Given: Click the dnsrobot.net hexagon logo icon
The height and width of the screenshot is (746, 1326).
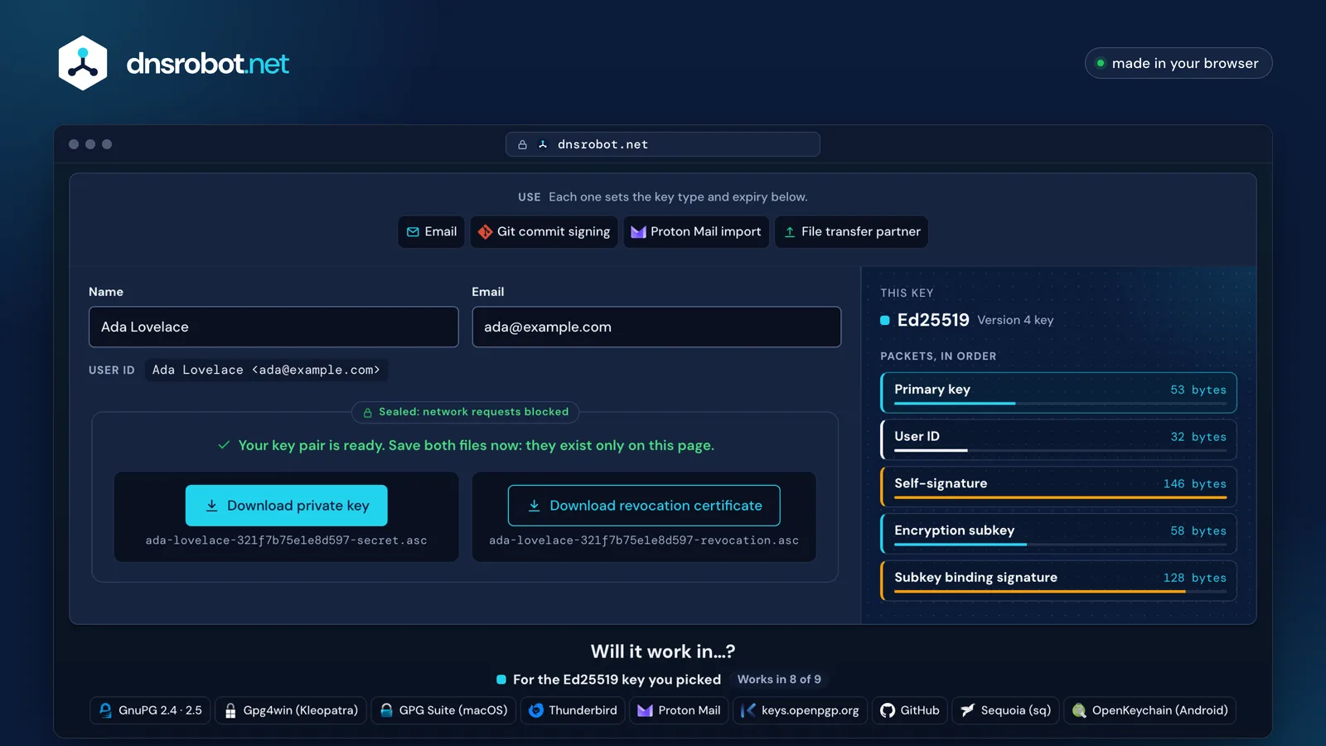Looking at the screenshot, I should [x=83, y=63].
